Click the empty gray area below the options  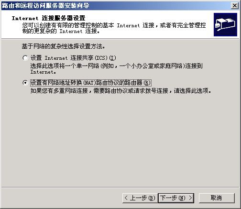coord(120,140)
